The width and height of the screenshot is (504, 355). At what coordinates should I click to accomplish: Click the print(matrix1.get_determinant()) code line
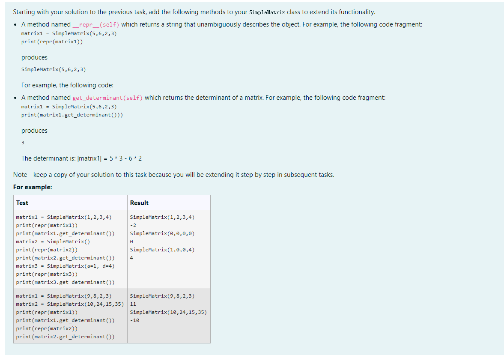coord(72,115)
